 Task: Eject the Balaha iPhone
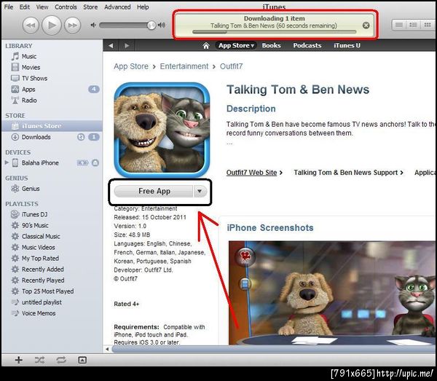(x=95, y=162)
